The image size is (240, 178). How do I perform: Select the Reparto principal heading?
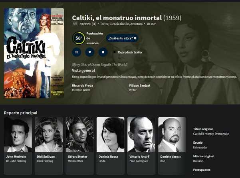tap(21, 113)
